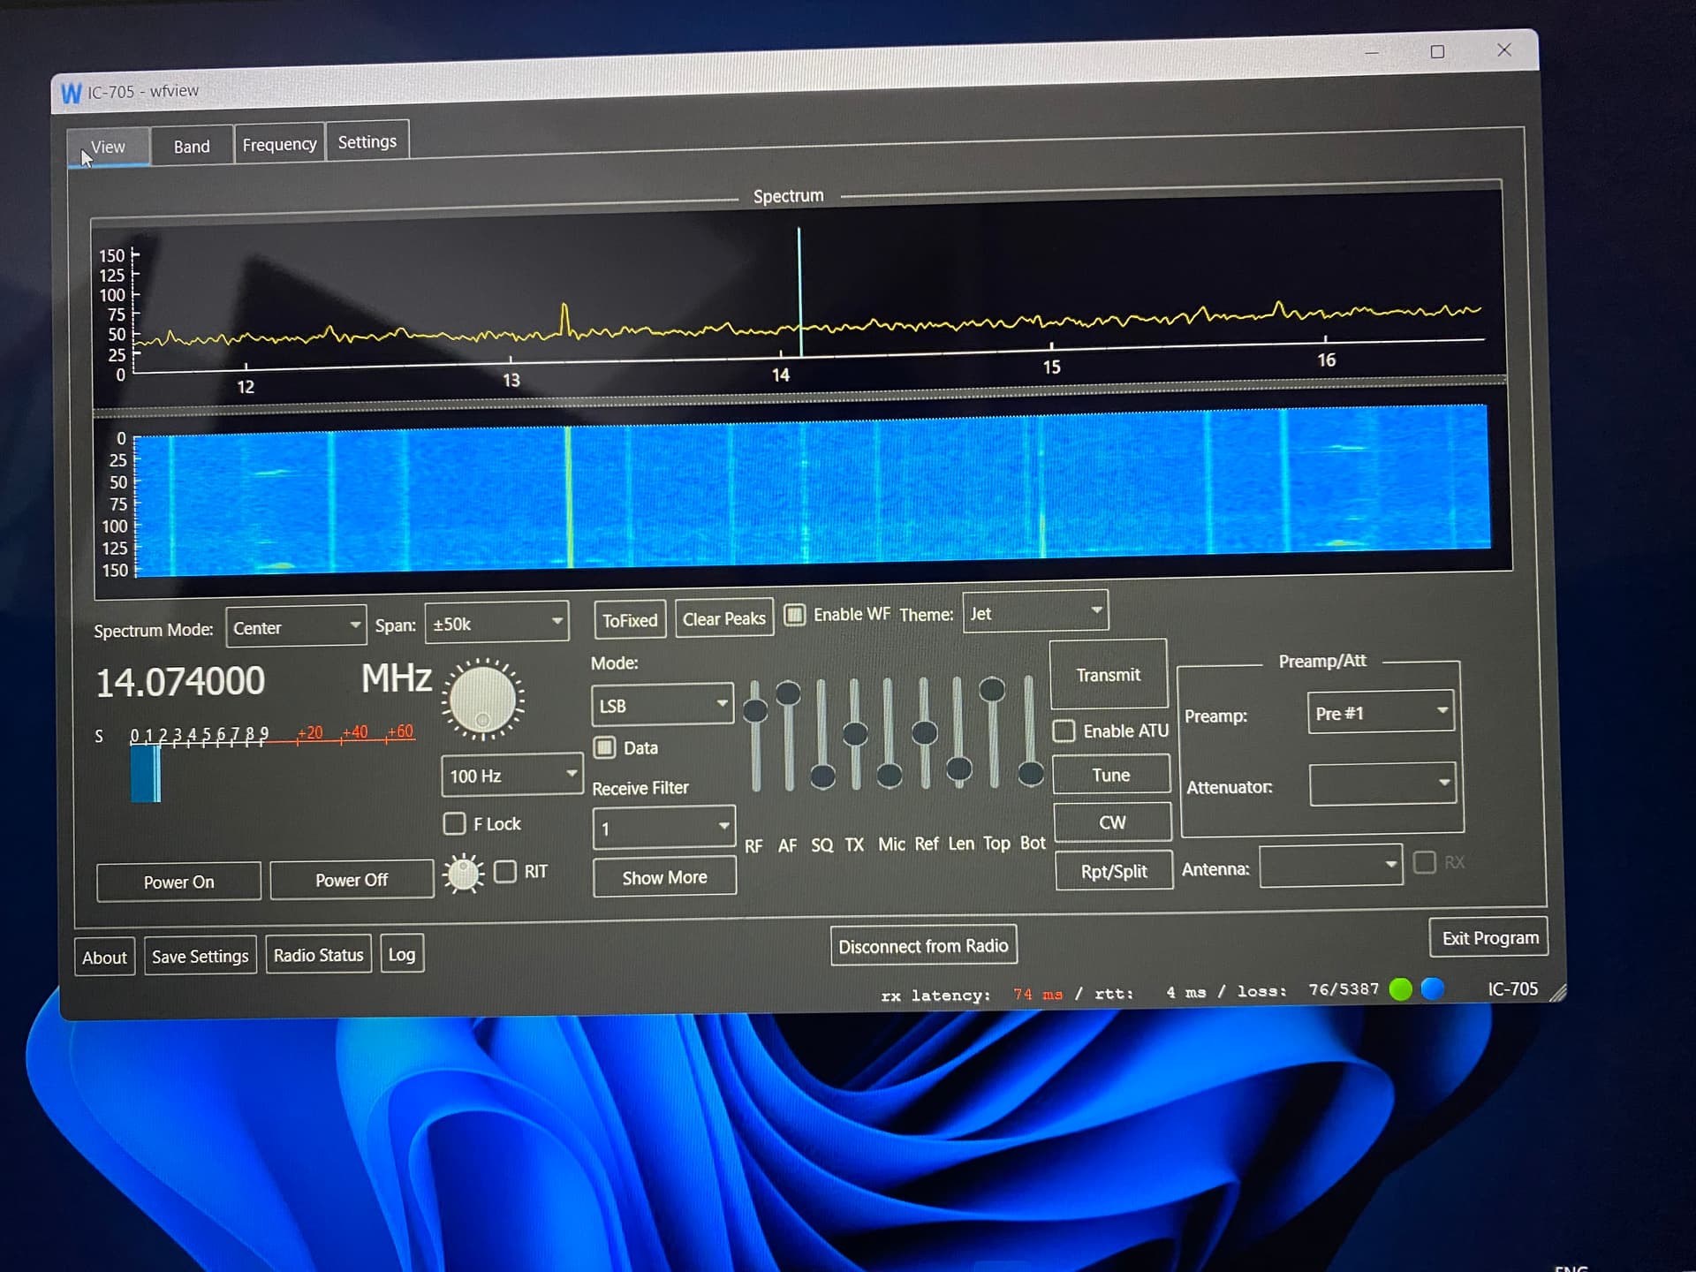Maximize the wfview window
This screenshot has height=1272, width=1696.
tap(1437, 52)
